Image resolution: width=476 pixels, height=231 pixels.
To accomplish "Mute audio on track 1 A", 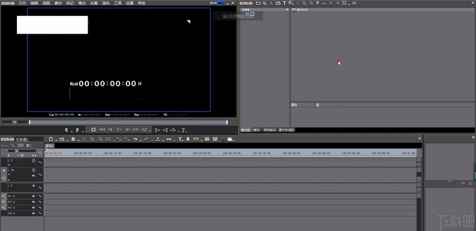I will pyautogui.click(x=34, y=196).
